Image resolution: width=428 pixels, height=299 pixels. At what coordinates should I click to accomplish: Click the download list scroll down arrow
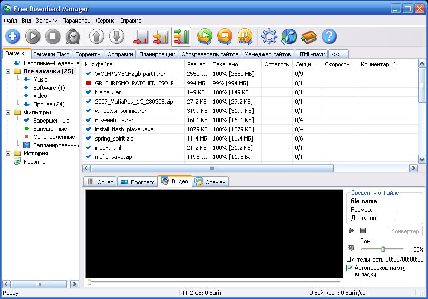422,160
